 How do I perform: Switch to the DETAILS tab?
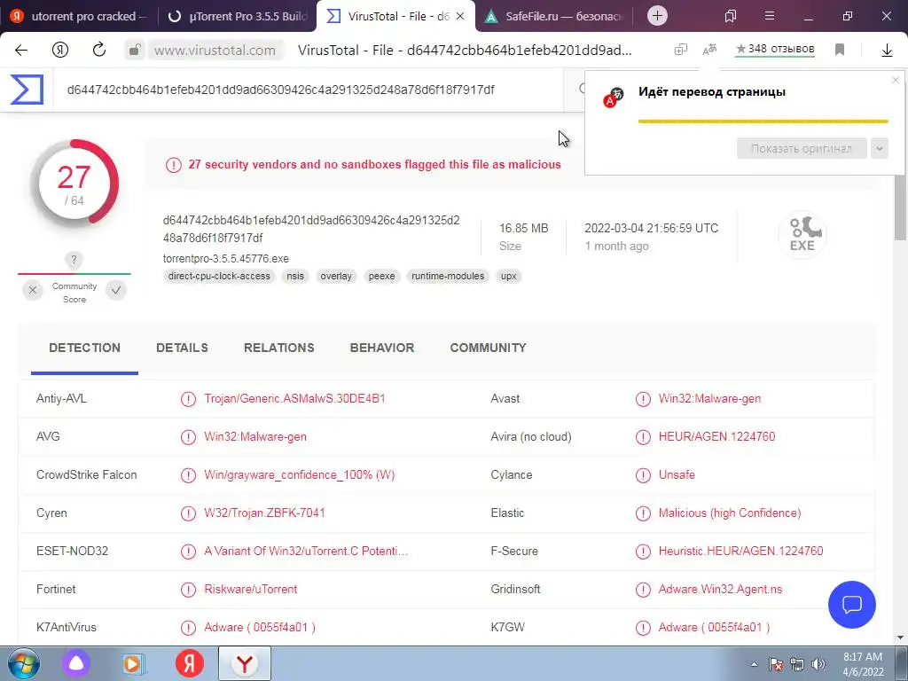pyautogui.click(x=182, y=348)
